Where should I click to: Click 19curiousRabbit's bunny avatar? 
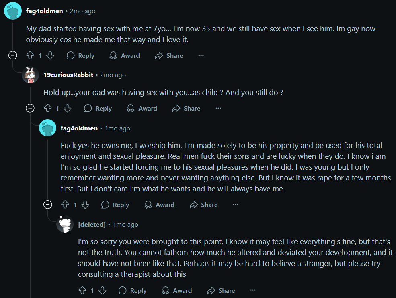pos(30,75)
